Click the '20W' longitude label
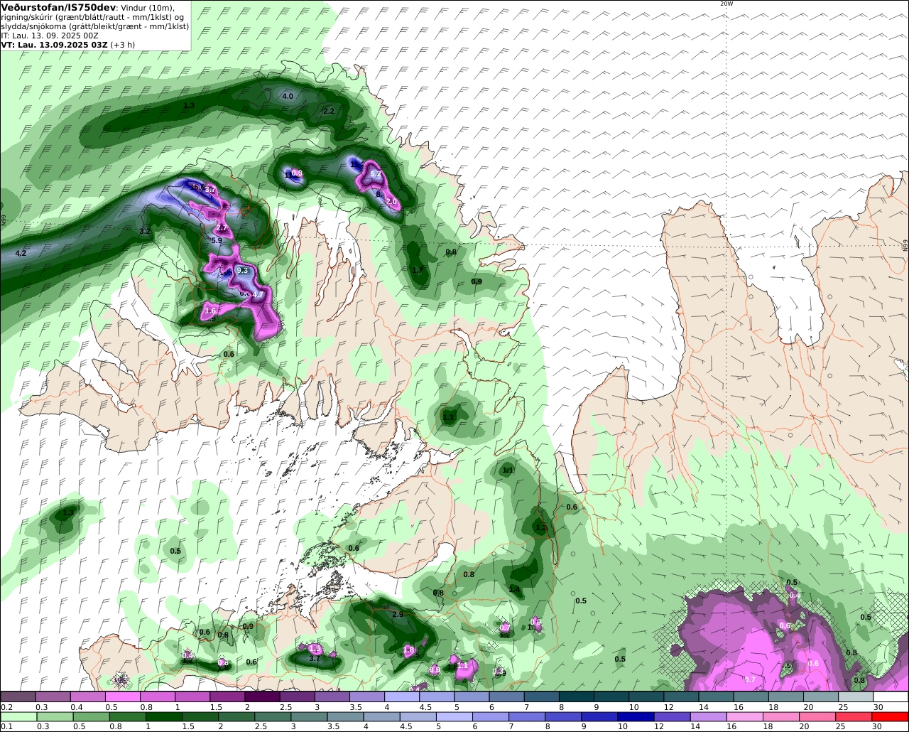Viewport: 909px width, 732px height. [x=726, y=4]
